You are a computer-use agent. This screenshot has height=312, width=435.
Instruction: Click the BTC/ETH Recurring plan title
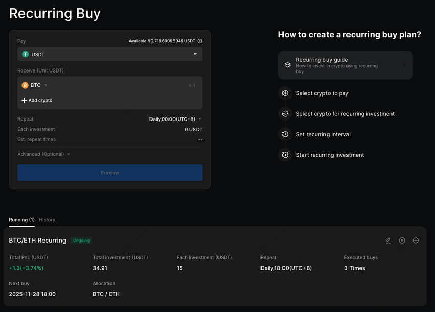[x=37, y=241]
